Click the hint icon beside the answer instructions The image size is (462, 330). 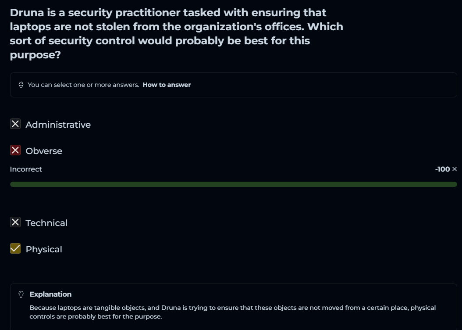click(21, 85)
